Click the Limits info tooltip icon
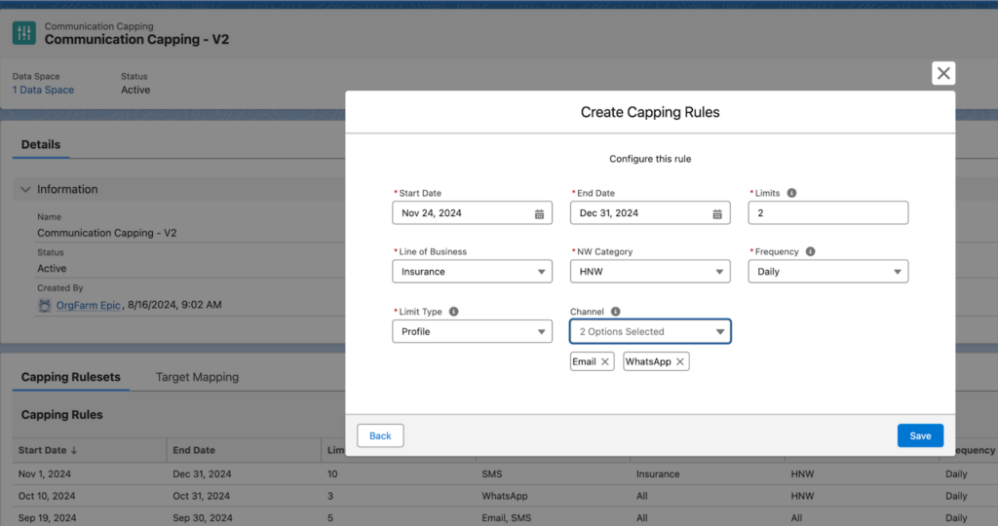998x526 pixels. (x=791, y=193)
